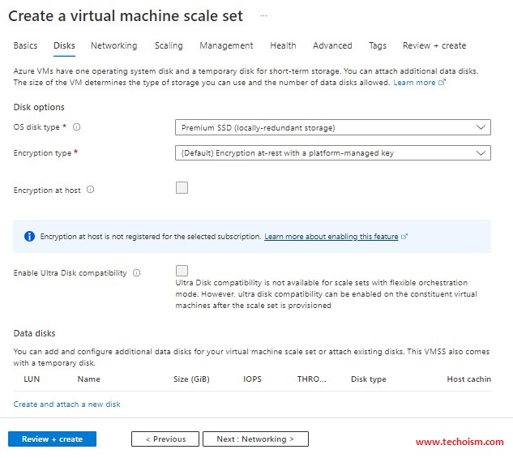Click the Host caching column header
Image resolution: width=513 pixels, height=458 pixels.
pyautogui.click(x=469, y=379)
